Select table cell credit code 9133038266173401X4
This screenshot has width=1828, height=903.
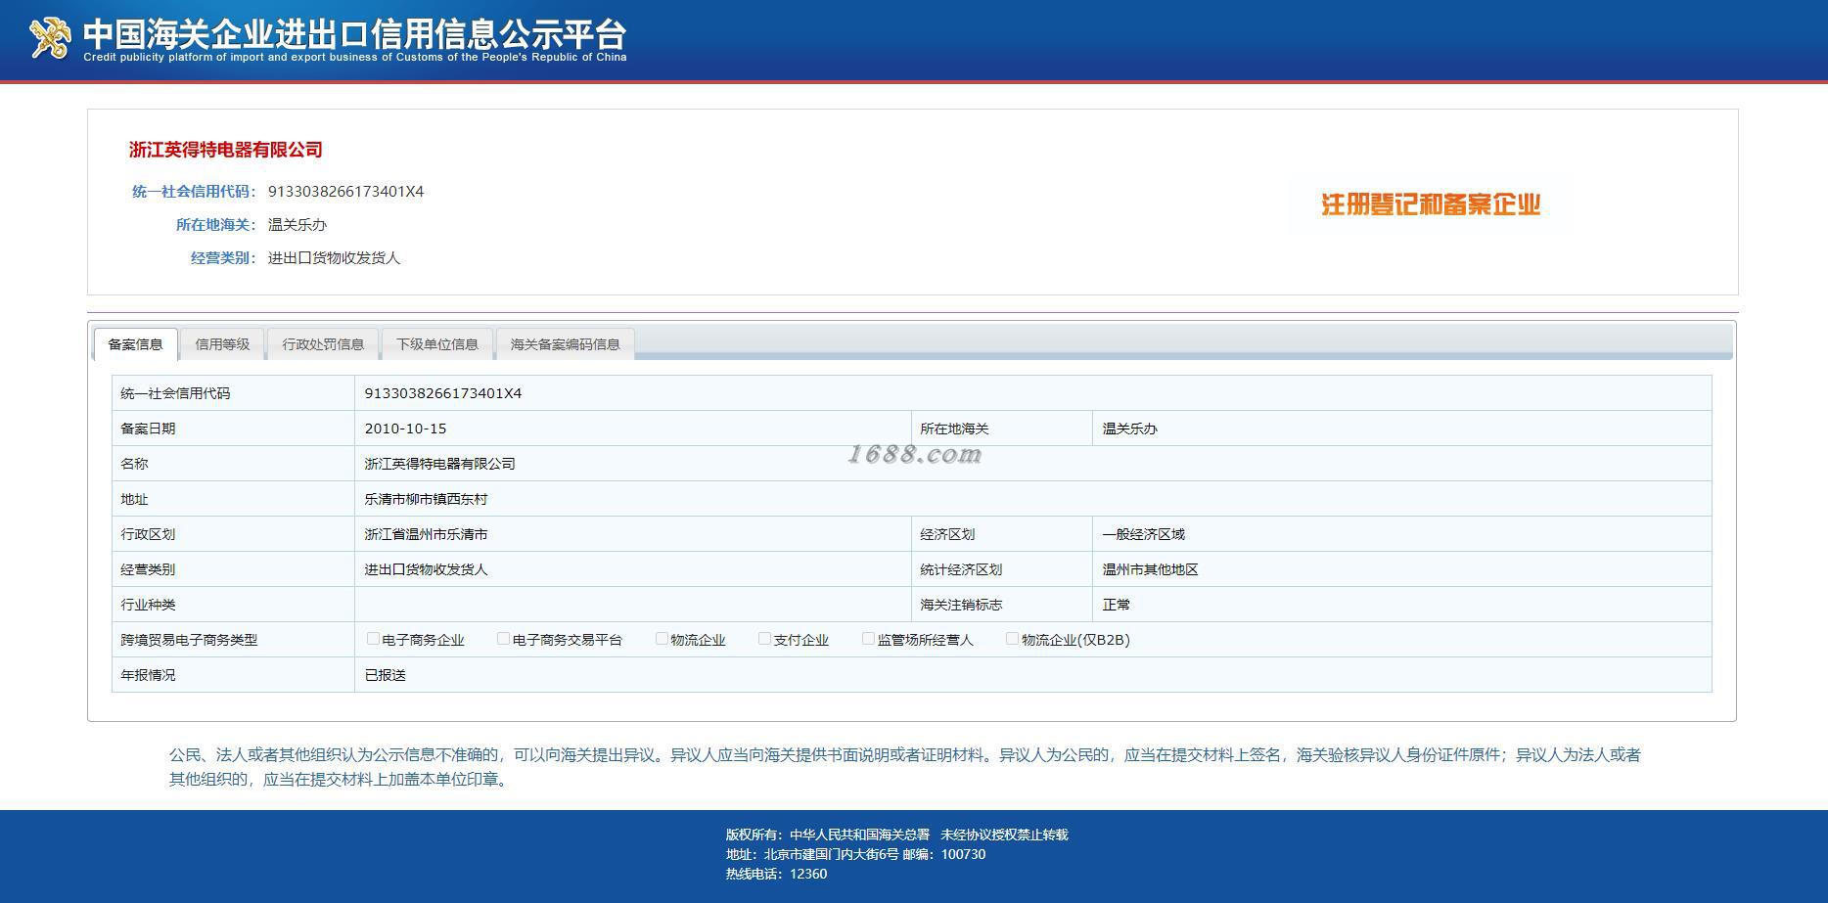click(443, 393)
